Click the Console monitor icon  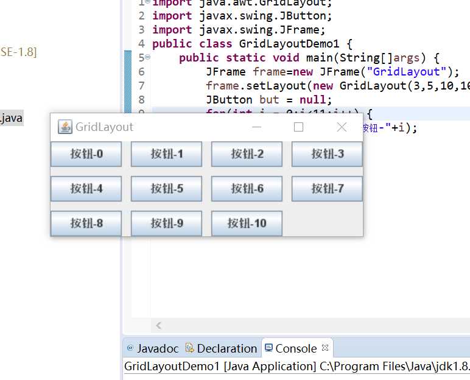point(268,348)
